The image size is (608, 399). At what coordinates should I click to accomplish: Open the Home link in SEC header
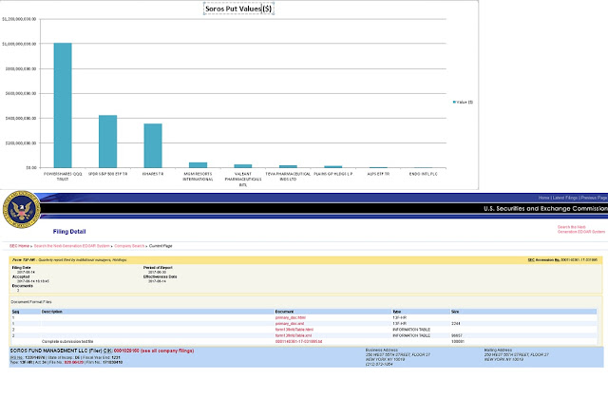(x=543, y=198)
